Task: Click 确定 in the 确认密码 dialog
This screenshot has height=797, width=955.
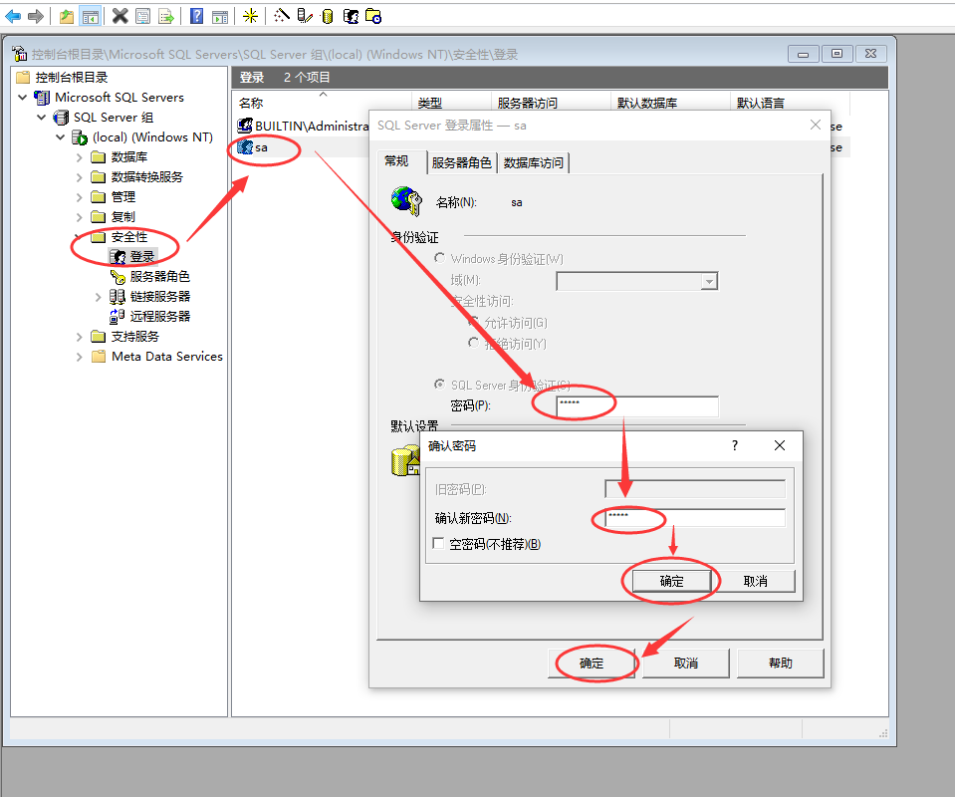Action: click(672, 581)
